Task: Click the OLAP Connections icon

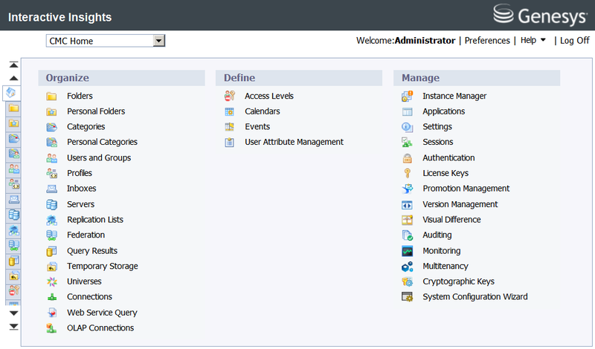Action: (51, 328)
